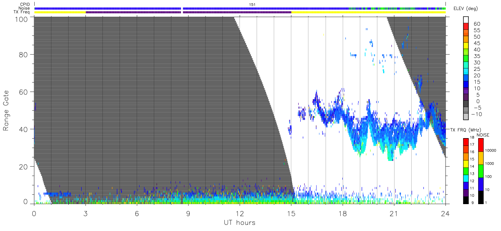Screen dimensions: 501x231
Task: Click the '3' tick label on the UT hours axis
Action: (x=85, y=213)
